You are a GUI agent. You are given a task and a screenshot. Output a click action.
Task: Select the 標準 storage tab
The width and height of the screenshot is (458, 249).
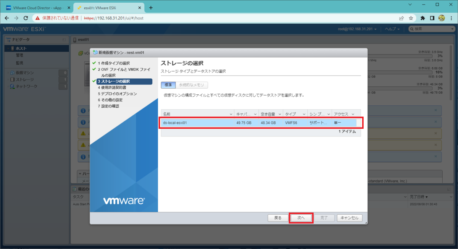pos(168,85)
